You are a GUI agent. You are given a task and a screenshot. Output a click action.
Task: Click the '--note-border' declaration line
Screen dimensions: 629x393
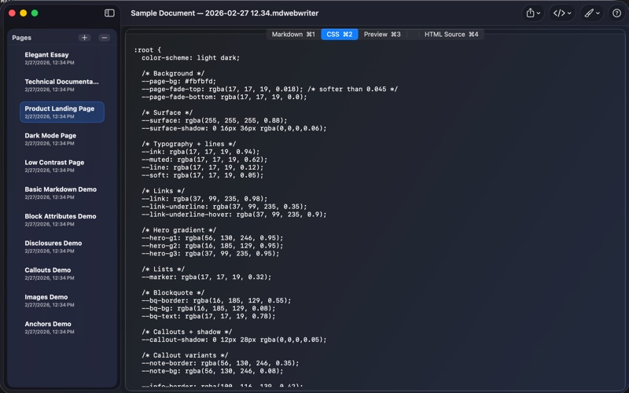point(220,363)
